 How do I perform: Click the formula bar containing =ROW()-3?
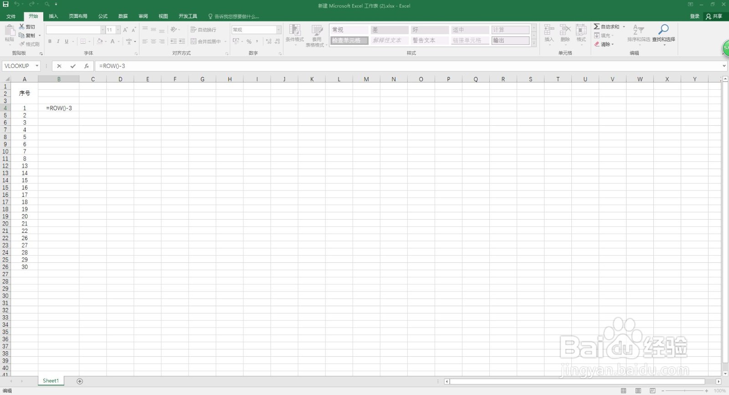(408, 66)
